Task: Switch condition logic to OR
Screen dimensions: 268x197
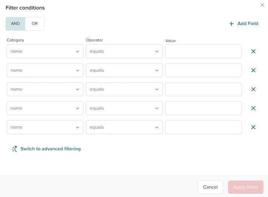Action: [35, 24]
